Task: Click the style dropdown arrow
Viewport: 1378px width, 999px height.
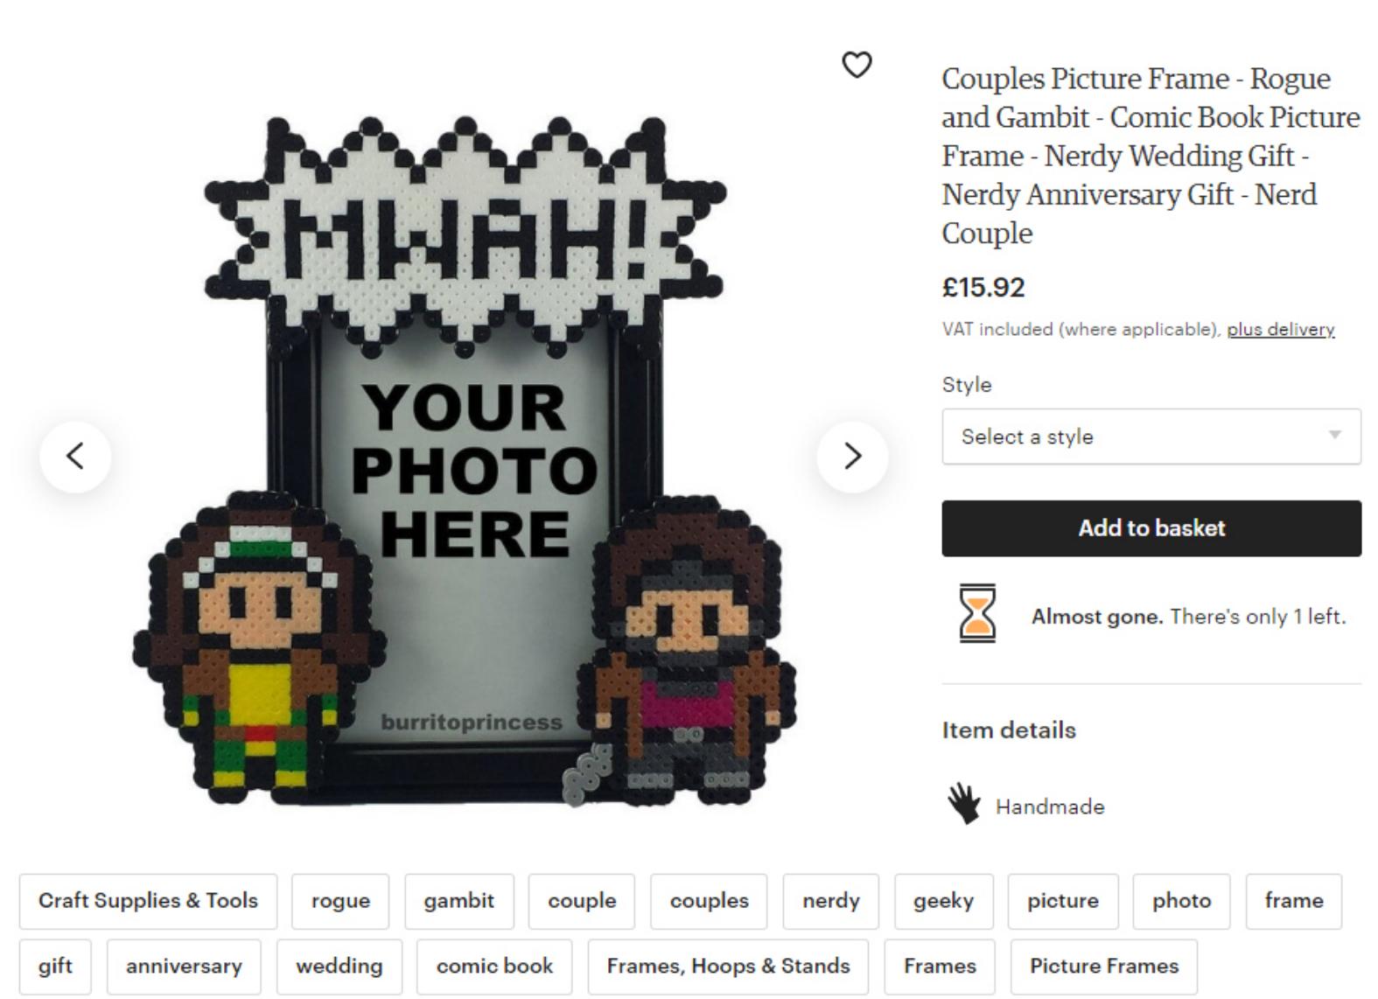Action: pos(1334,435)
